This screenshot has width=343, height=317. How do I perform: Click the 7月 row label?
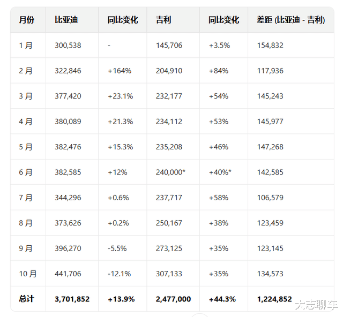pyautogui.click(x=26, y=198)
